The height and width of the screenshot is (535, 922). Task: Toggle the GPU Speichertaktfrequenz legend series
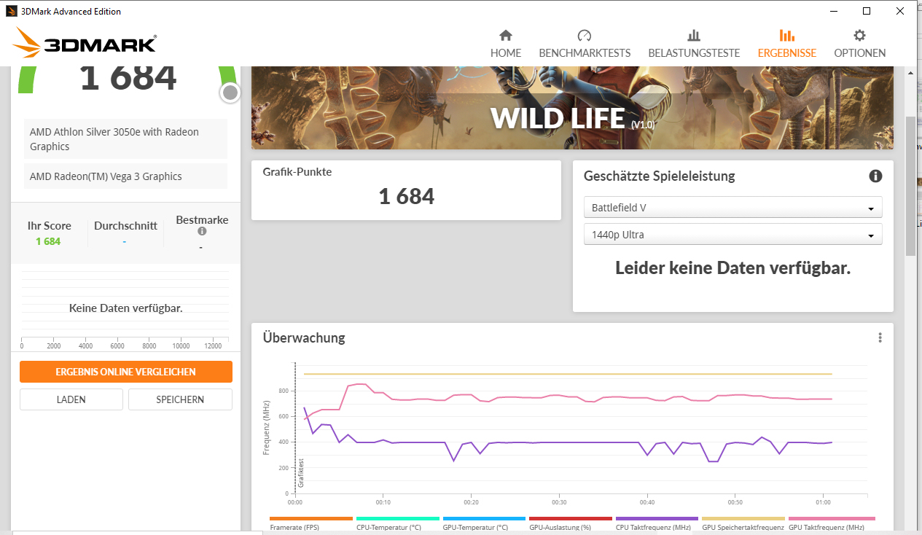(743, 524)
